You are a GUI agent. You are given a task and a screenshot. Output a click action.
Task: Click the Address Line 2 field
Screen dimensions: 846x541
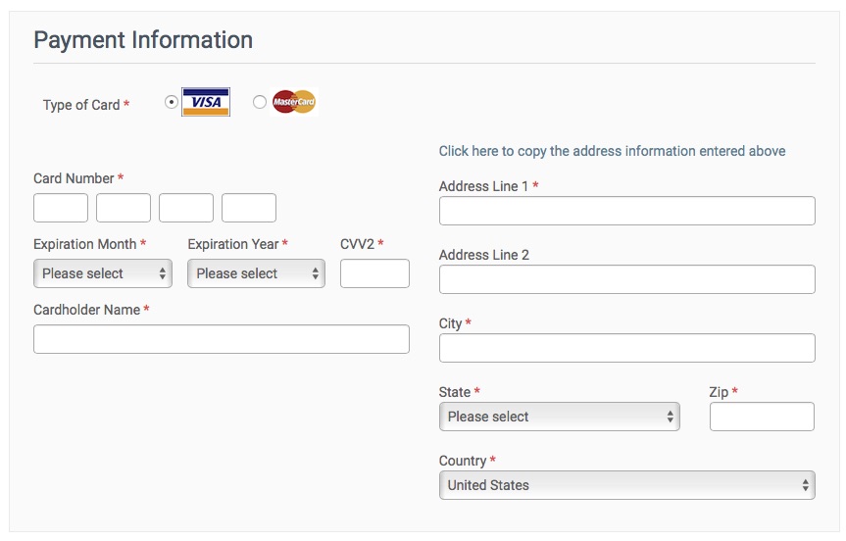(627, 279)
